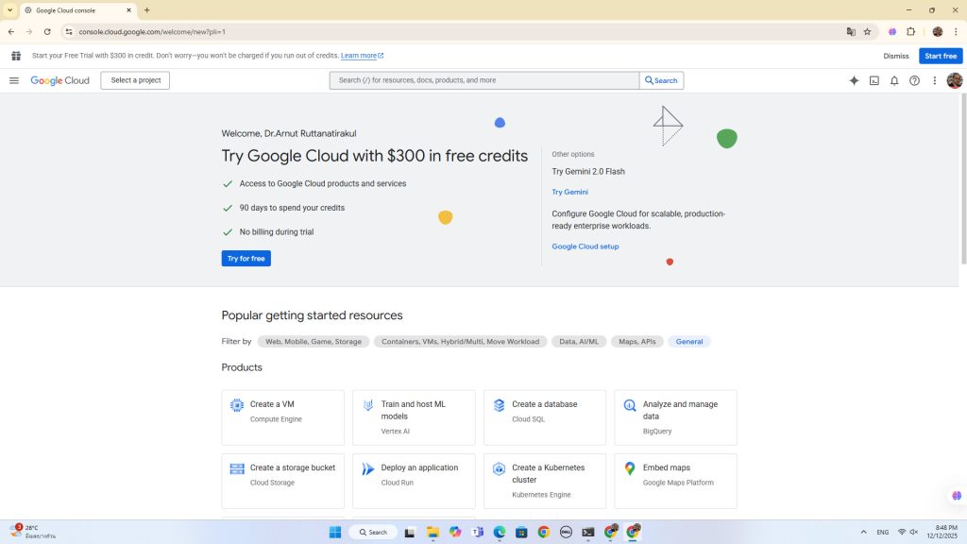
Task: Open the help question mark menu
Action: click(914, 80)
